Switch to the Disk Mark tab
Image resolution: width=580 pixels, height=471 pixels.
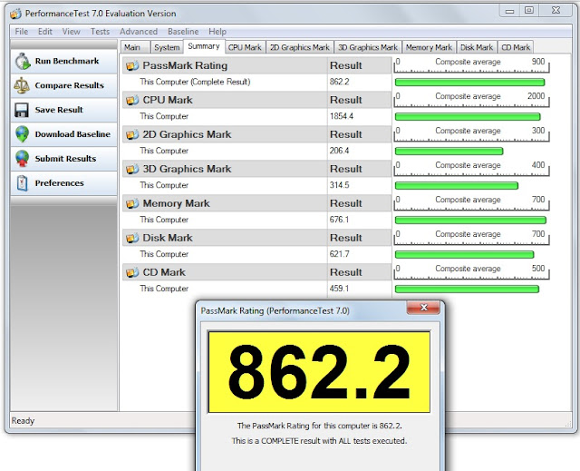point(477,47)
